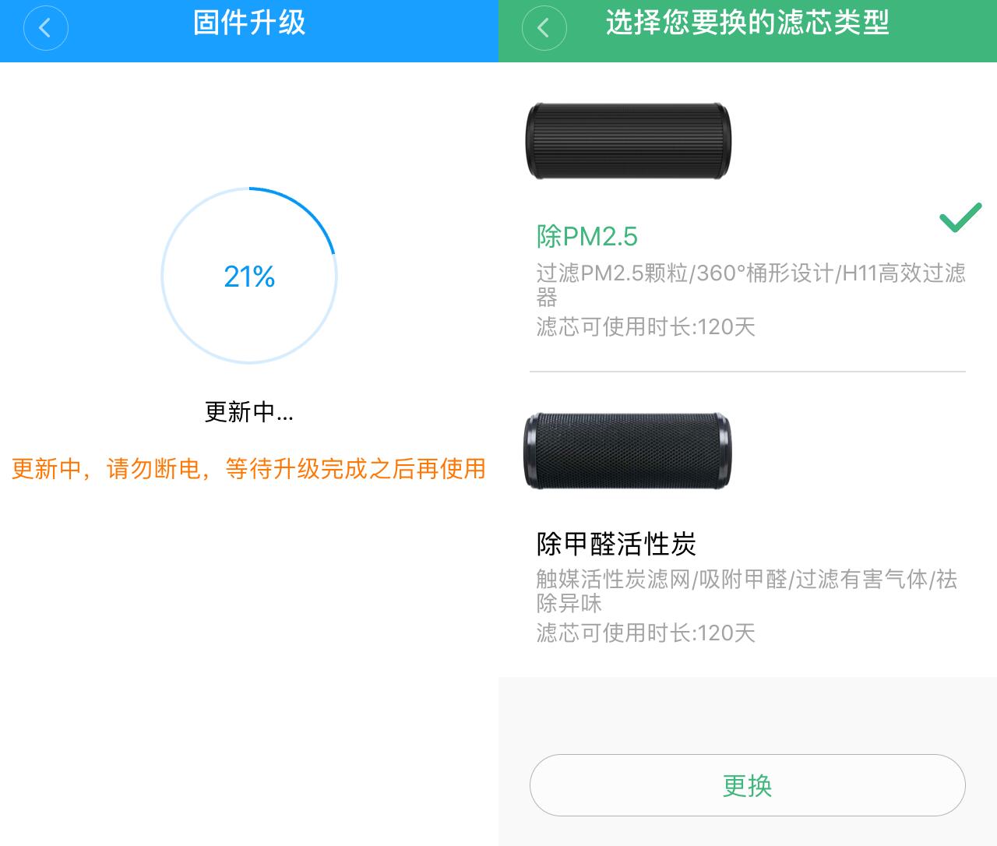Go back from the 固件升级 screen
This screenshot has height=846, width=997.
[x=45, y=29]
